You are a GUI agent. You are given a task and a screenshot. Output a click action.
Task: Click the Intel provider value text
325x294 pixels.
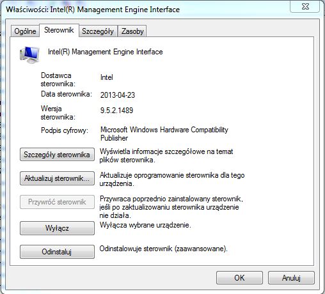[107, 77]
